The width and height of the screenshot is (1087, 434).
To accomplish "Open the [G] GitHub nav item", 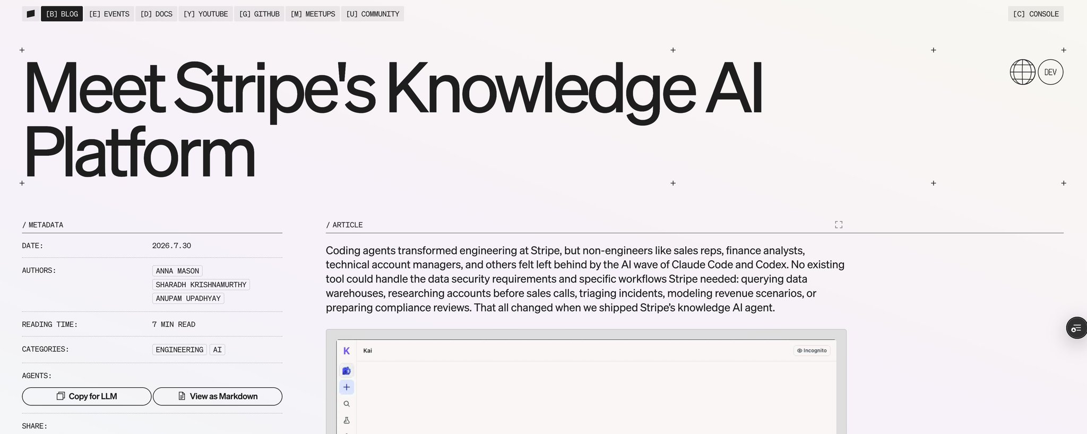I will [259, 14].
